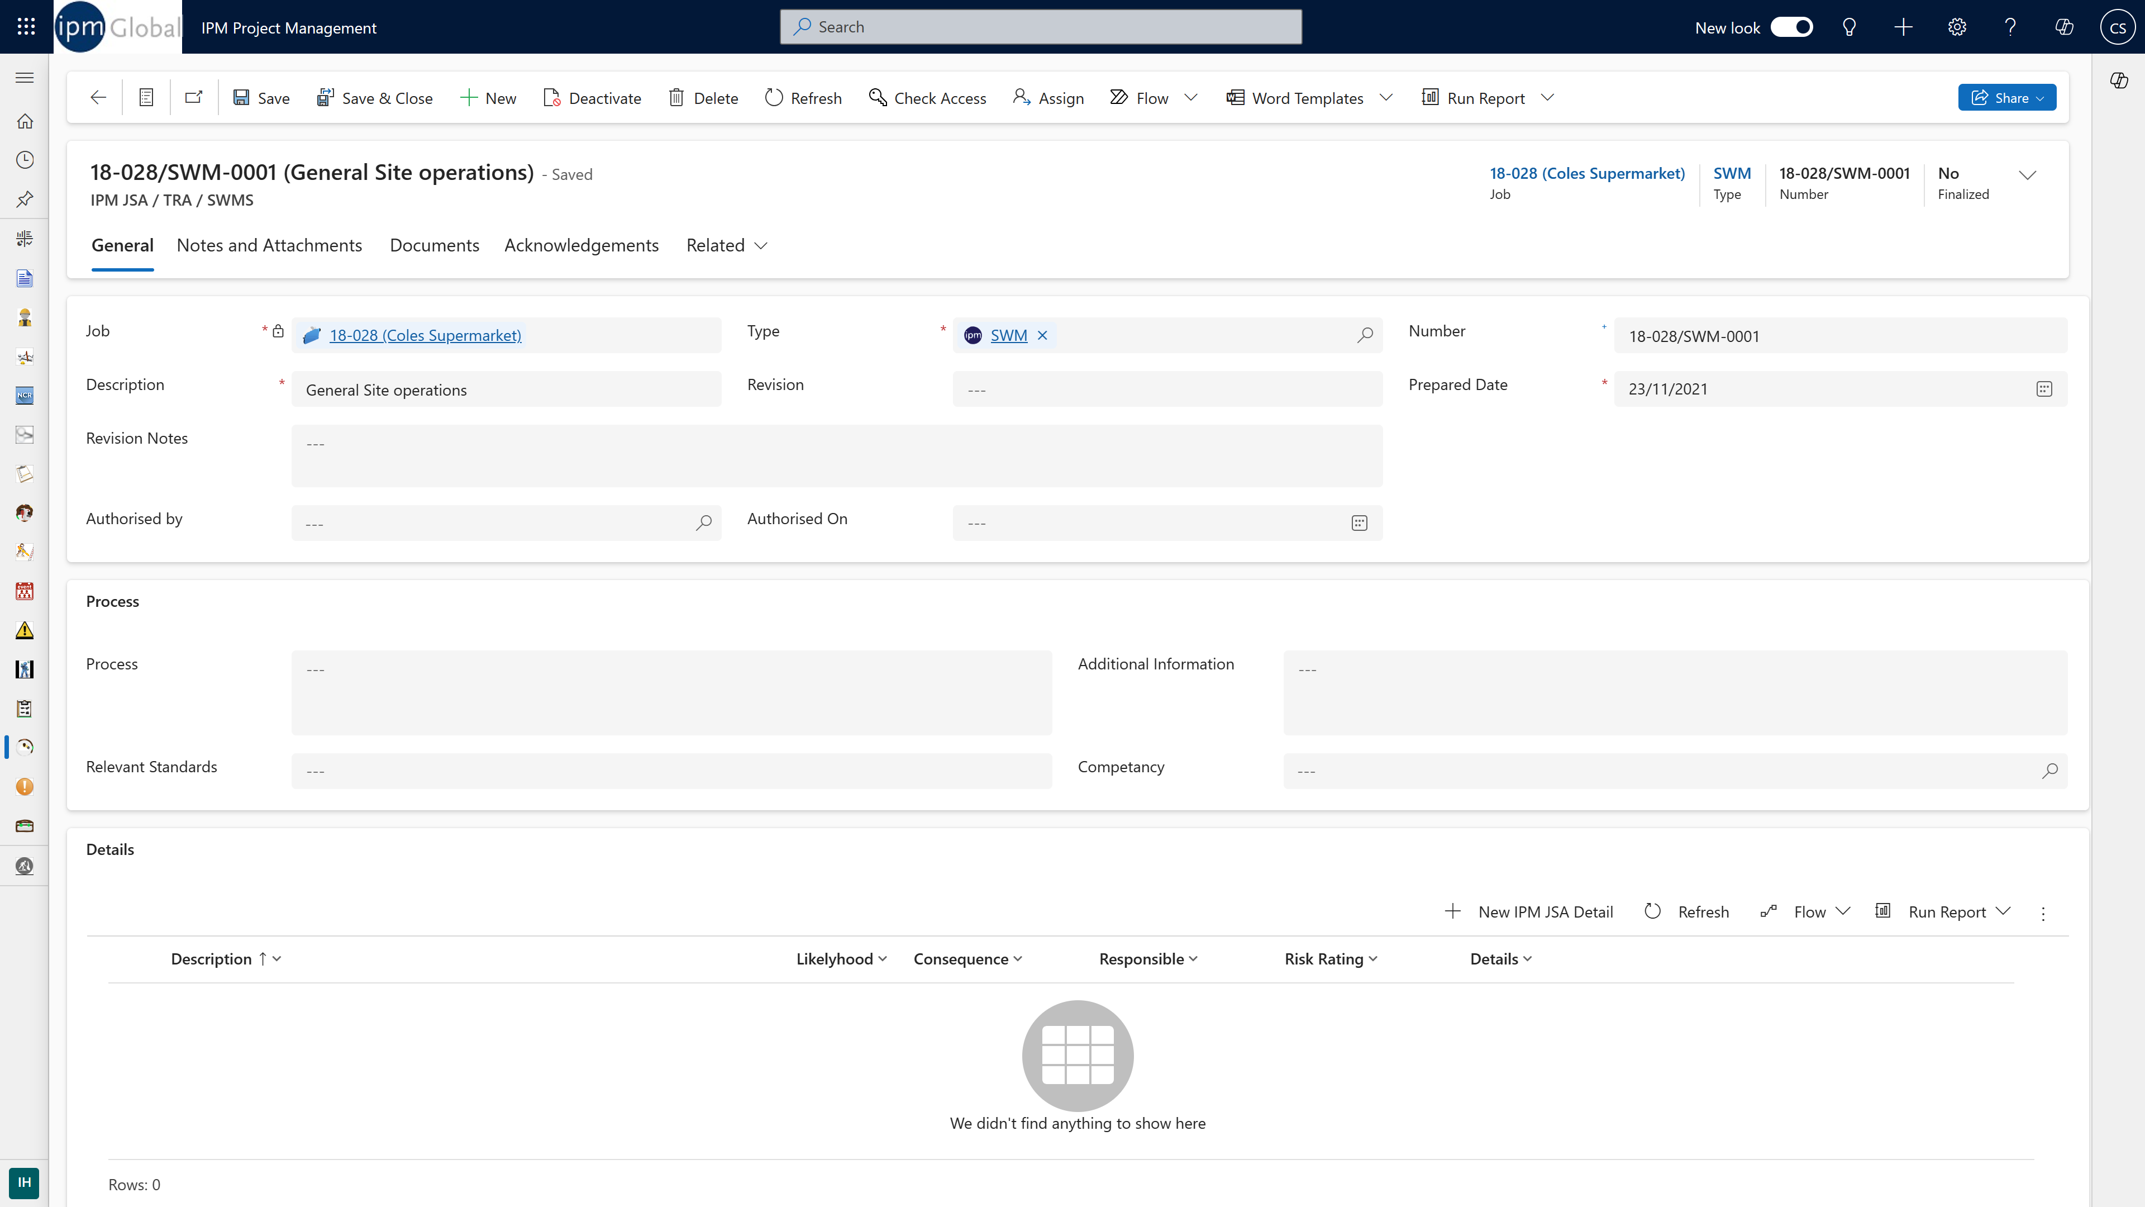Expand the Run Report dropdown in command bar
Image resolution: width=2145 pixels, height=1207 pixels.
point(1547,97)
